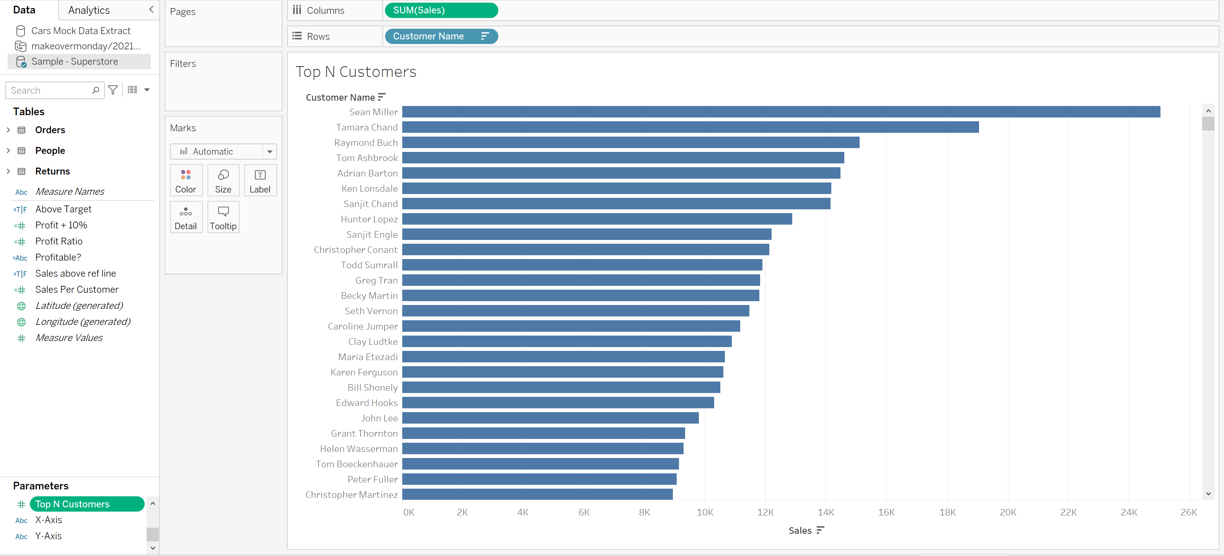Screen dimensions: 1224x556
Task: Open the Label marks card
Action: point(260,180)
